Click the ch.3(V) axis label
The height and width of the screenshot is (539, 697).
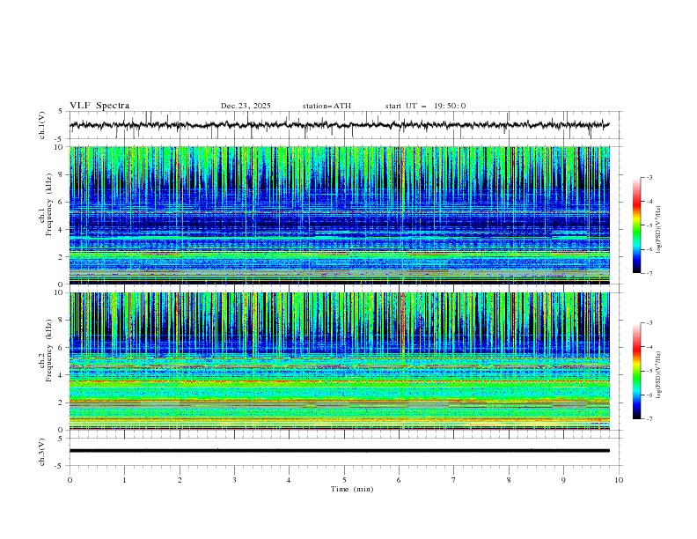[41, 451]
